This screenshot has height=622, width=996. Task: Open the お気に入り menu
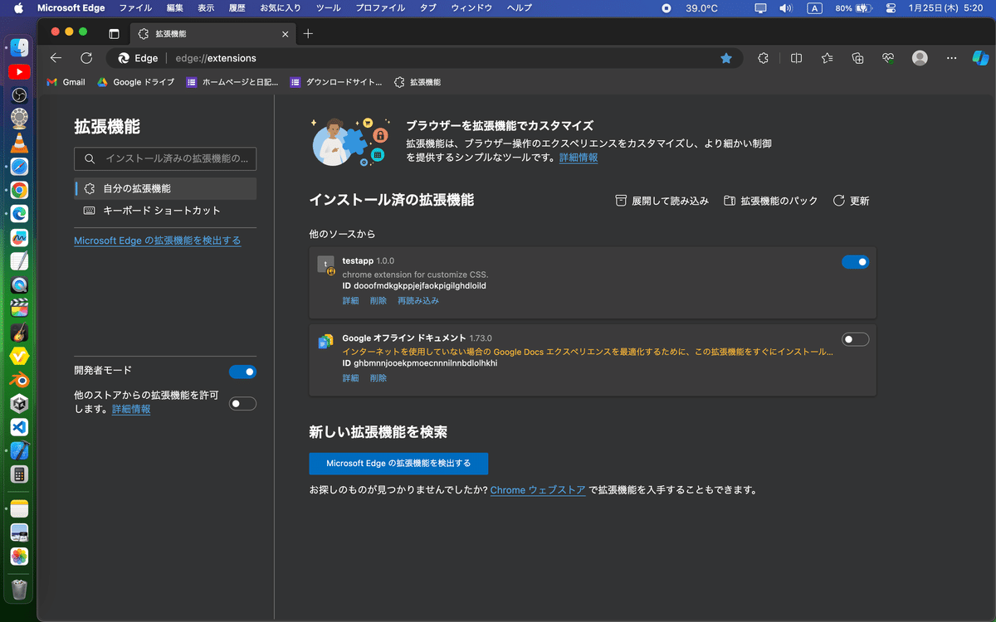281,8
